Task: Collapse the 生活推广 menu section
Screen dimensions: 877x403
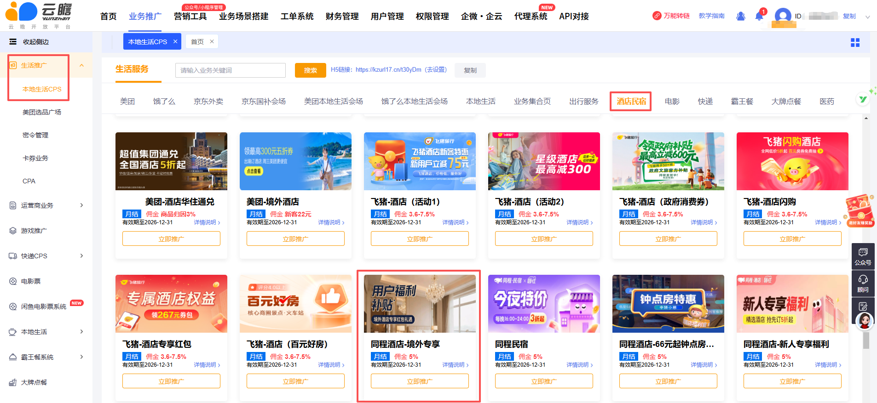Action: pyautogui.click(x=81, y=65)
